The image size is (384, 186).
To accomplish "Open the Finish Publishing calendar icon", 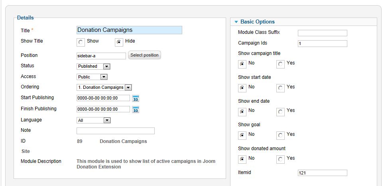I will click(136, 110).
